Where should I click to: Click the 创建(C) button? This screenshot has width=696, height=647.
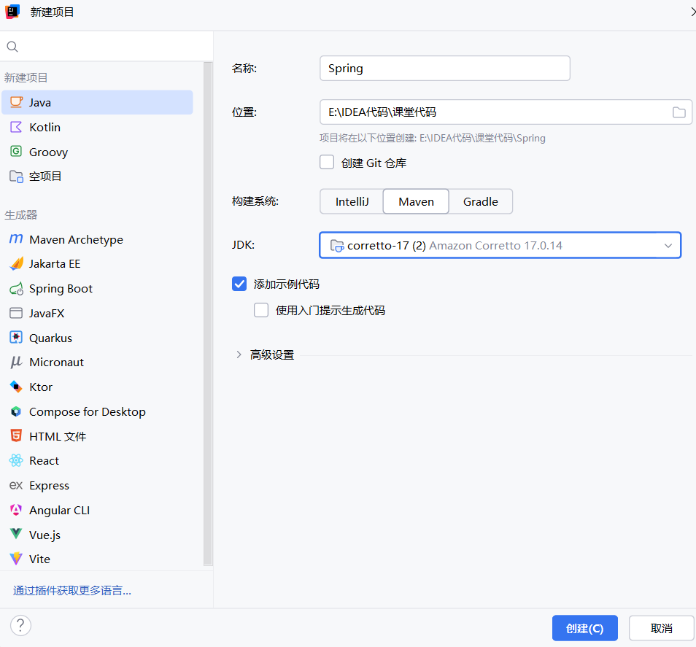[x=584, y=628]
